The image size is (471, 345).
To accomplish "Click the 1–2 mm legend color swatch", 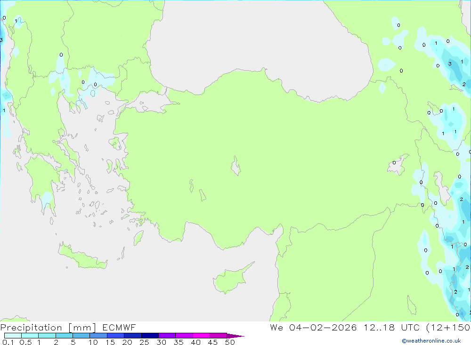I will (x=47, y=336).
